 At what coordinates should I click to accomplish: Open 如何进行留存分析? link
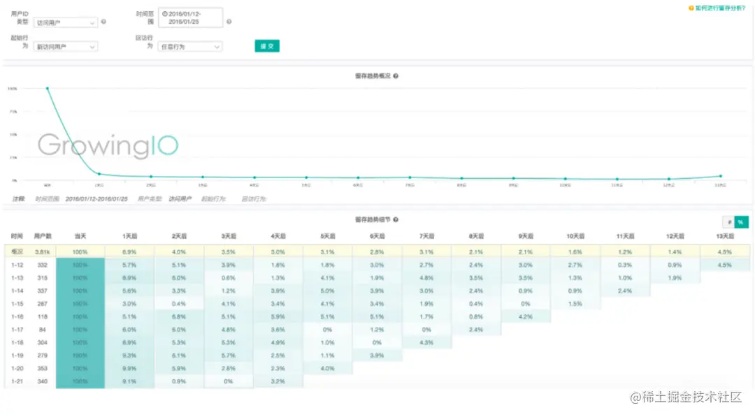pyautogui.click(x=720, y=8)
